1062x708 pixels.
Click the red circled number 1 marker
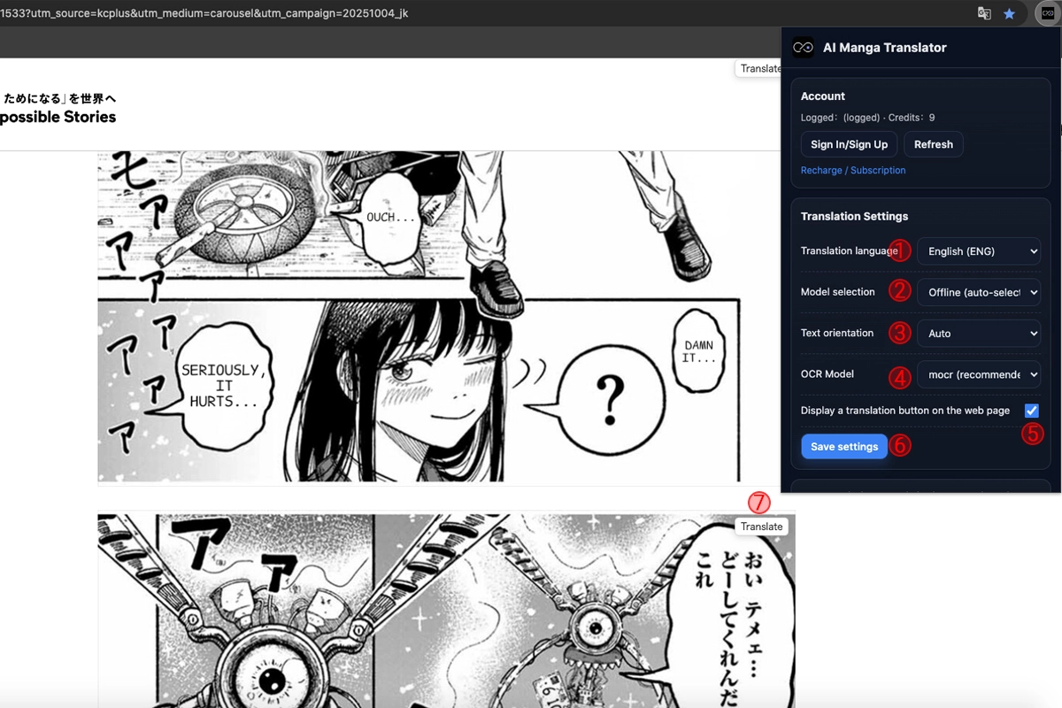[x=900, y=250]
